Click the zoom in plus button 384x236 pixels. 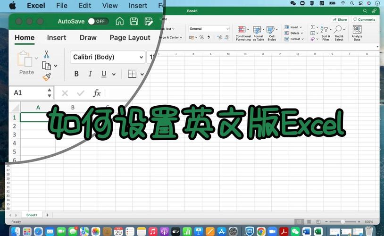359,221
